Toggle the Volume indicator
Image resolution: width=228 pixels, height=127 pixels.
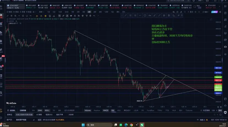point(87,110)
